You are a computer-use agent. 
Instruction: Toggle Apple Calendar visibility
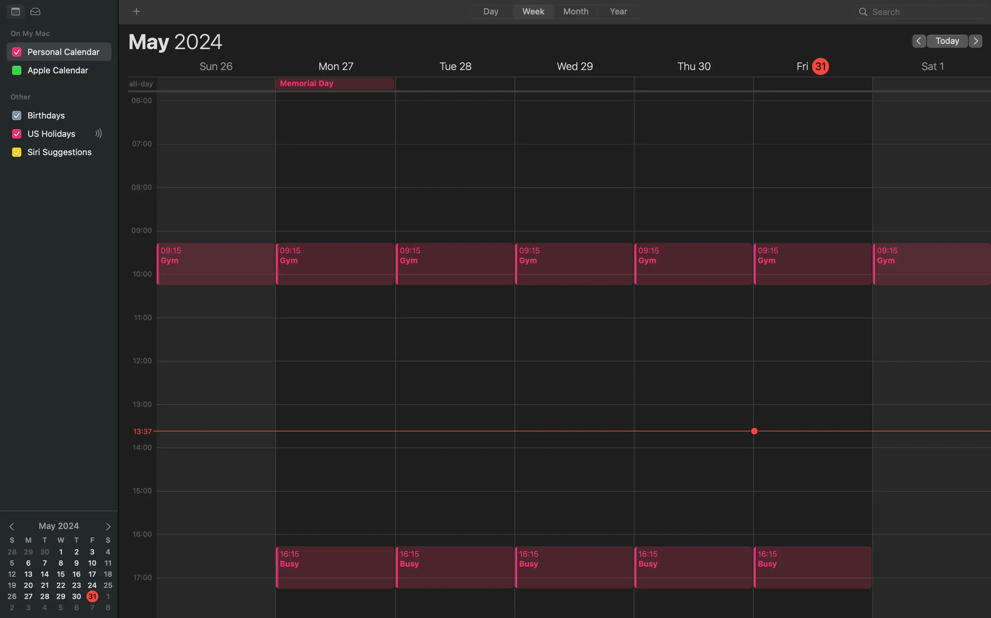pyautogui.click(x=16, y=70)
